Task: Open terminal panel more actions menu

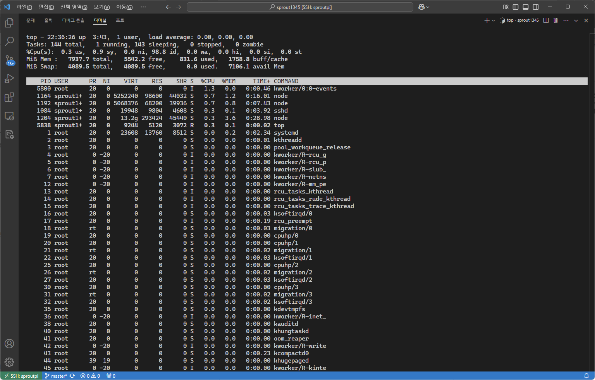Action: tap(566, 21)
